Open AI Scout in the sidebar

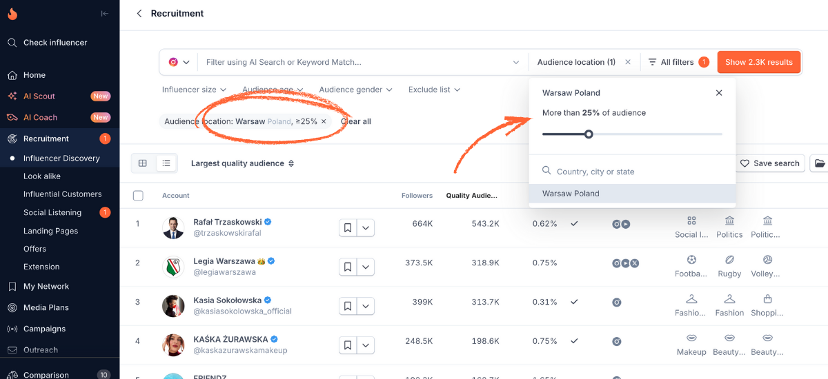click(39, 96)
